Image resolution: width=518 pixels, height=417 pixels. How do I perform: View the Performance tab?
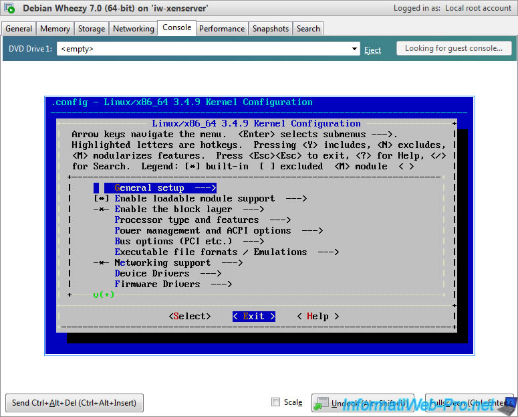click(222, 29)
